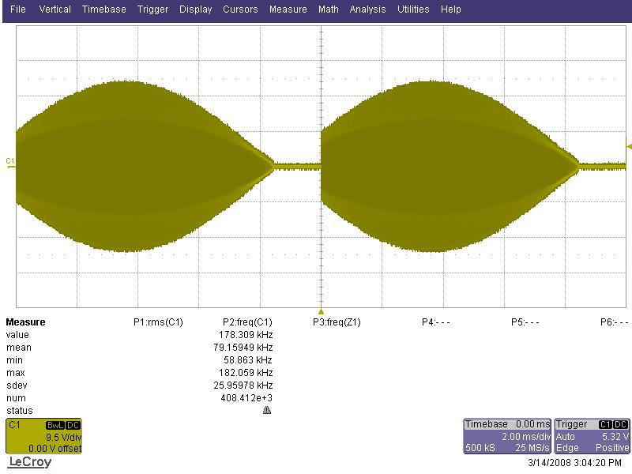Open the Analysis menu
Image resolution: width=632 pixels, height=474 pixels.
pyautogui.click(x=367, y=9)
